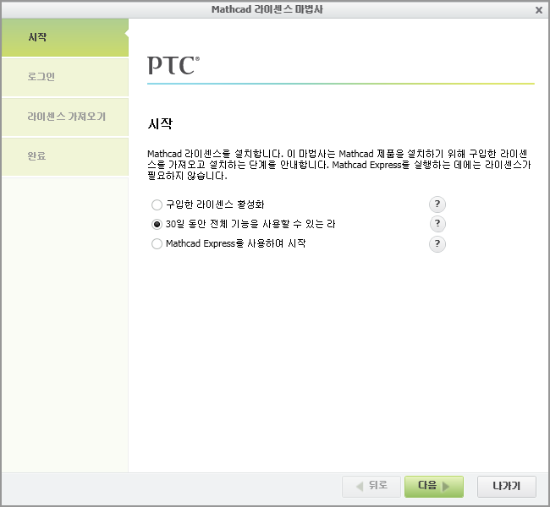Screen dimensions: 550x507
Task: Click the disabled 뒤로 back button
Action: pyautogui.click(x=371, y=487)
